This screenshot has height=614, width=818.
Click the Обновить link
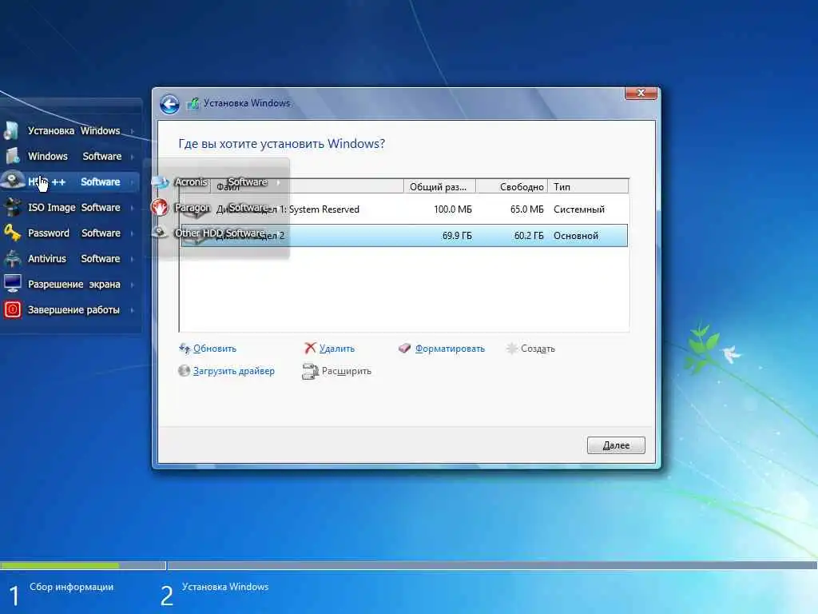(214, 349)
